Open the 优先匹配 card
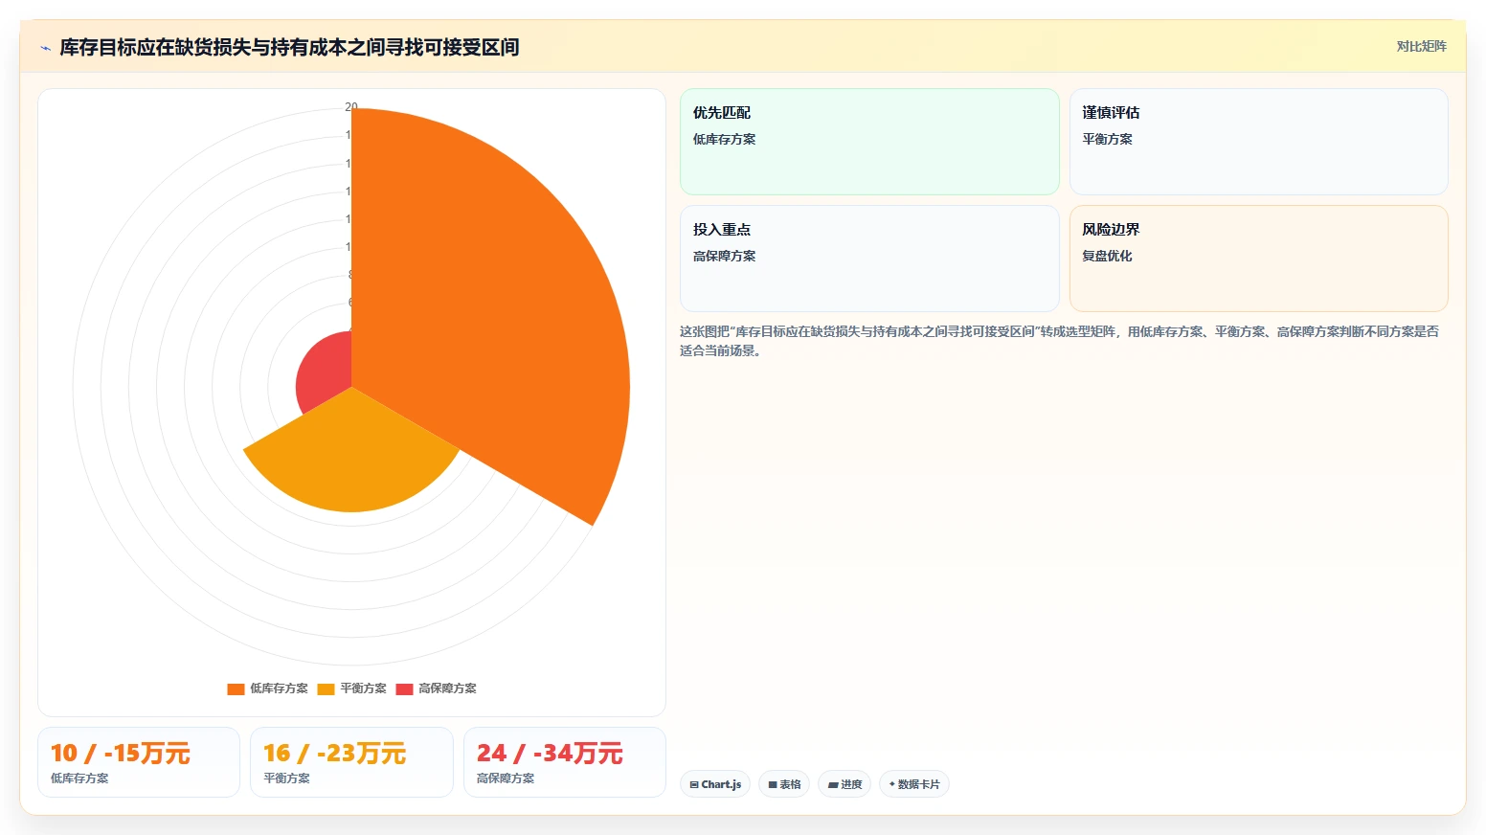Viewport: 1486px width, 835px height. pos(869,142)
